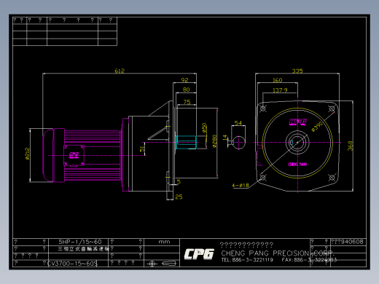
Task: Click the CPG logo in title block
Action: 199,254
